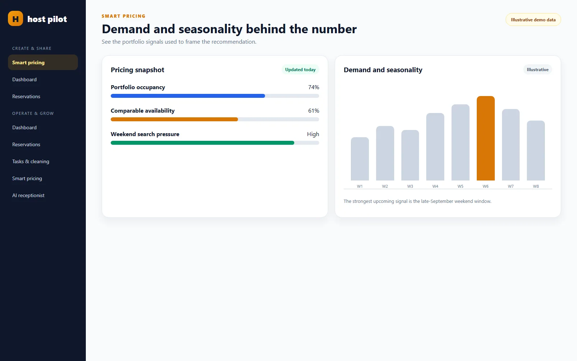Click the late-September weekend window note
The width and height of the screenshot is (577, 361).
pos(417,201)
